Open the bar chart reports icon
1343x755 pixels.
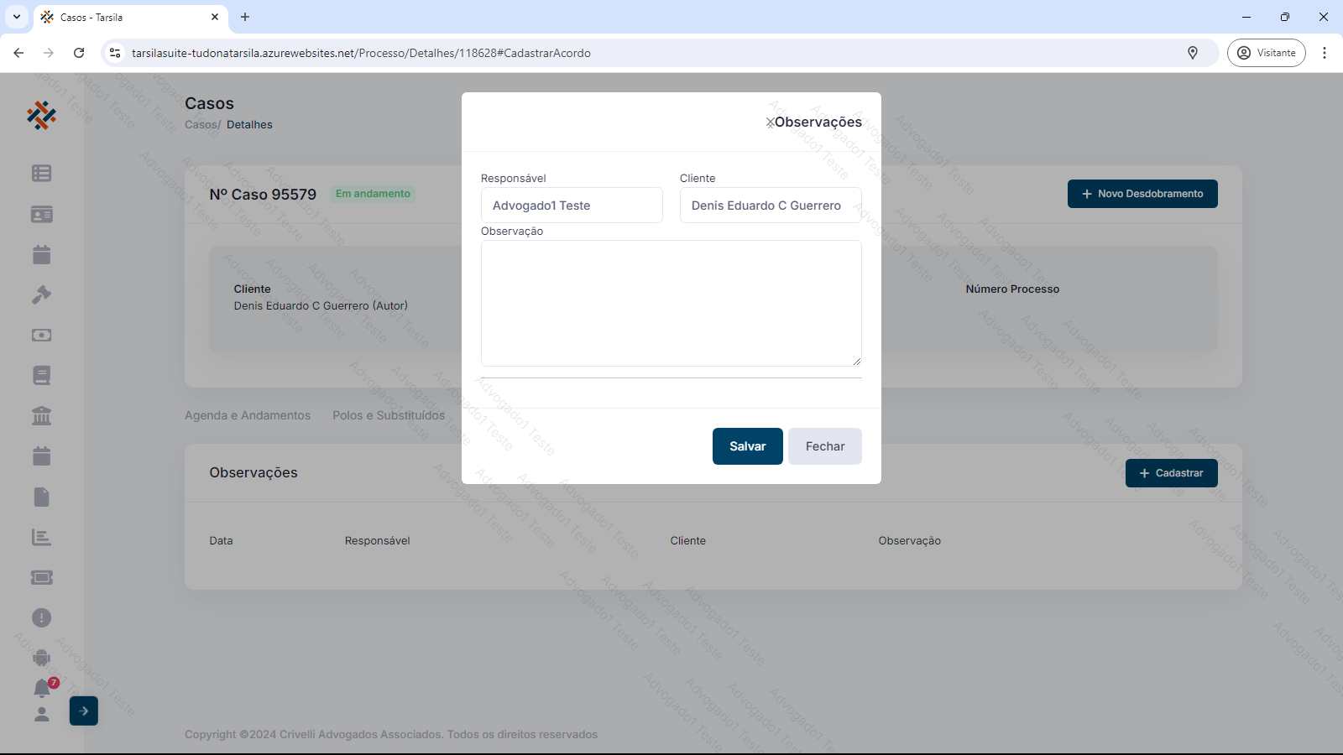pyautogui.click(x=41, y=537)
